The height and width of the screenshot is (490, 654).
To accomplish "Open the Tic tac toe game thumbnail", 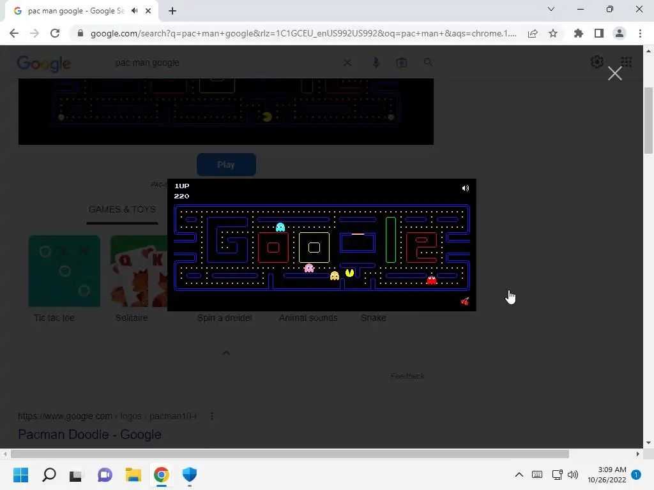I will tap(65, 271).
